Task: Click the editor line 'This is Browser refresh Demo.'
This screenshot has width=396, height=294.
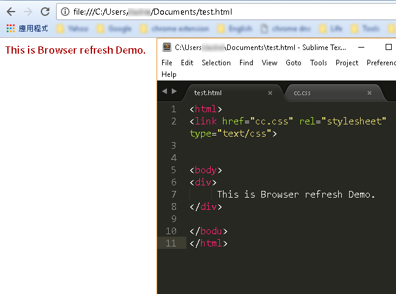Action: point(296,195)
